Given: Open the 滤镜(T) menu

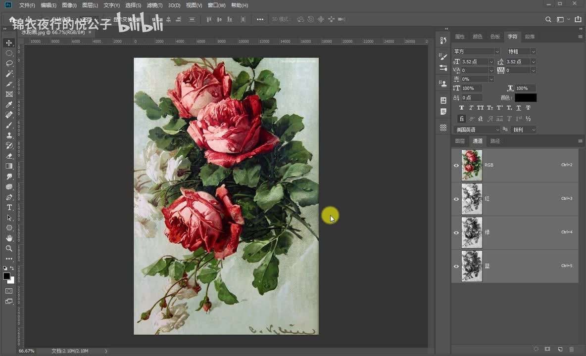Looking at the screenshot, I should (x=154, y=5).
